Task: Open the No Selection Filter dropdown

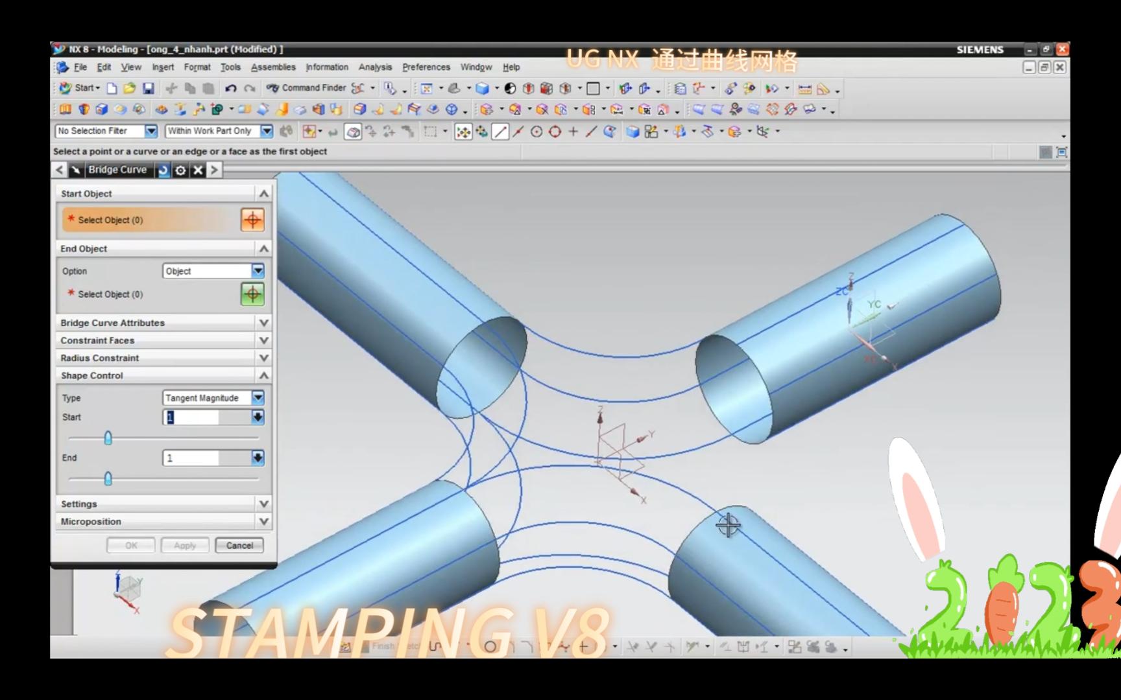Action: 151,131
